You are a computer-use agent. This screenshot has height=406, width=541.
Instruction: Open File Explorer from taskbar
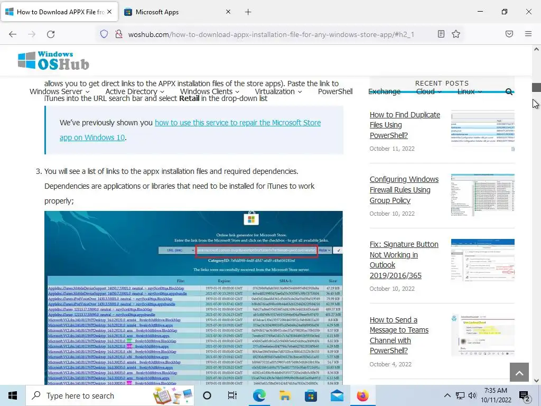285,395
